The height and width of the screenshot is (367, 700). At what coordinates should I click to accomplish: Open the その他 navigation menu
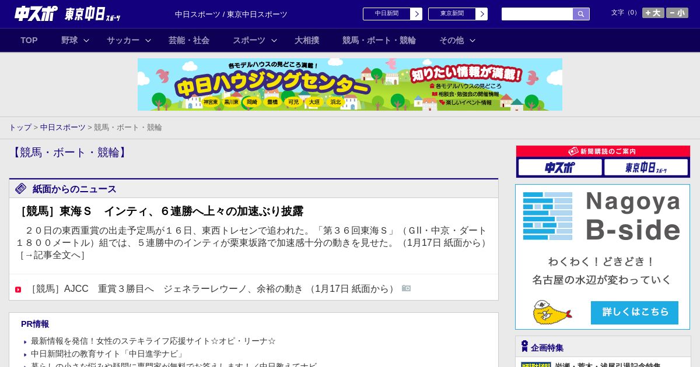pos(452,40)
